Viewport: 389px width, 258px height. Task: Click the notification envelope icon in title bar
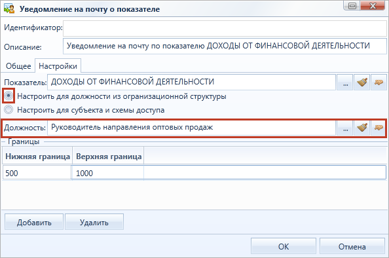9,9
